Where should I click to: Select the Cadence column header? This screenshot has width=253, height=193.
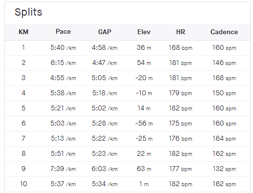tap(224, 32)
